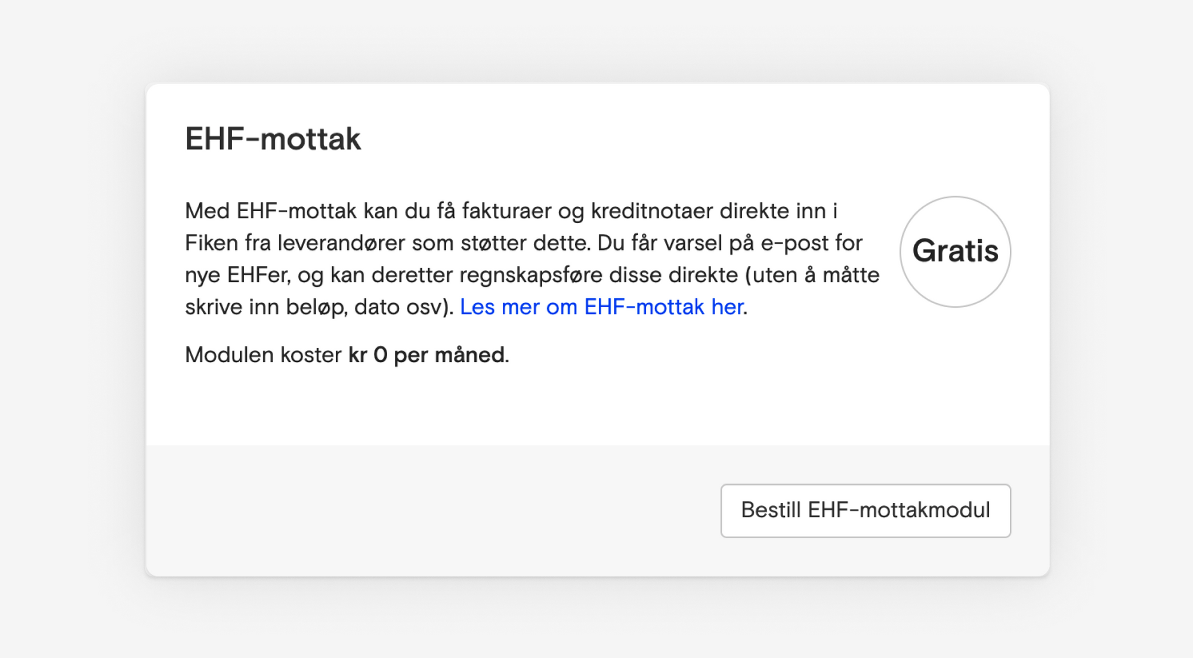Click the Gratis price indicator

point(955,252)
